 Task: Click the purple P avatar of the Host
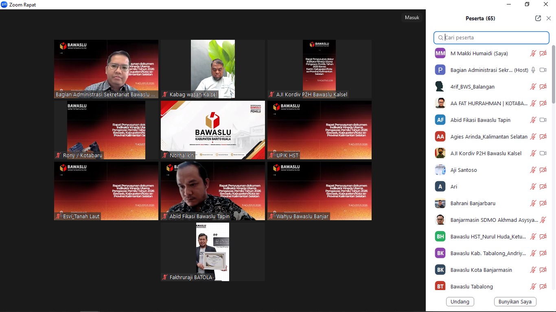pyautogui.click(x=440, y=70)
